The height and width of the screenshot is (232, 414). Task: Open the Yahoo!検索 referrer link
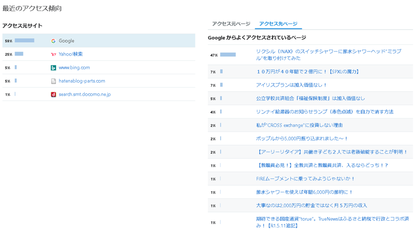(x=71, y=54)
